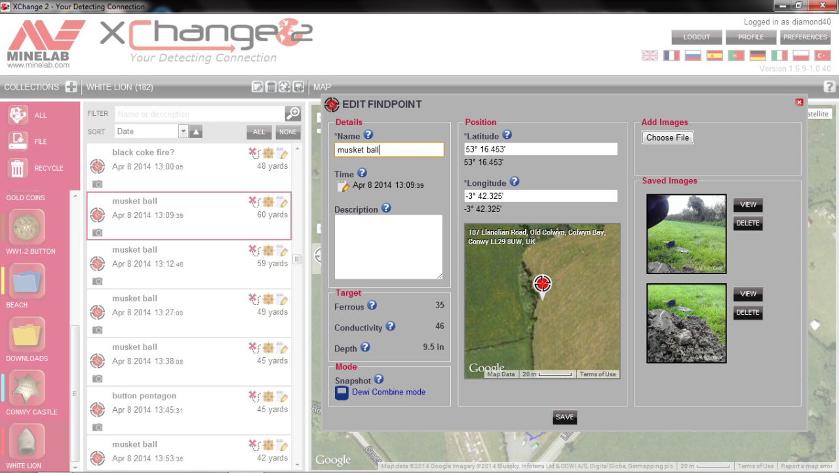The width and height of the screenshot is (839, 473).
Task: Click the help icon next to Conductivity
Action: point(391,326)
